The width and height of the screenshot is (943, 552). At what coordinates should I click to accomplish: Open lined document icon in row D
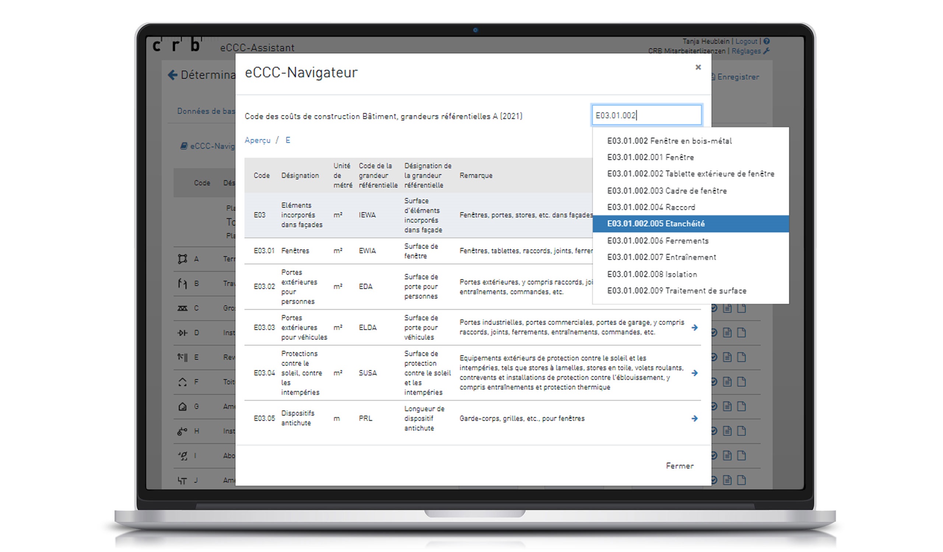click(x=727, y=333)
